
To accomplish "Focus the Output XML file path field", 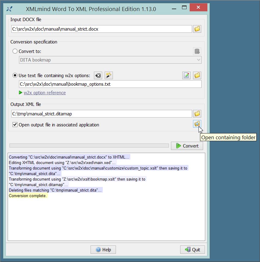I will [x=102, y=114].
